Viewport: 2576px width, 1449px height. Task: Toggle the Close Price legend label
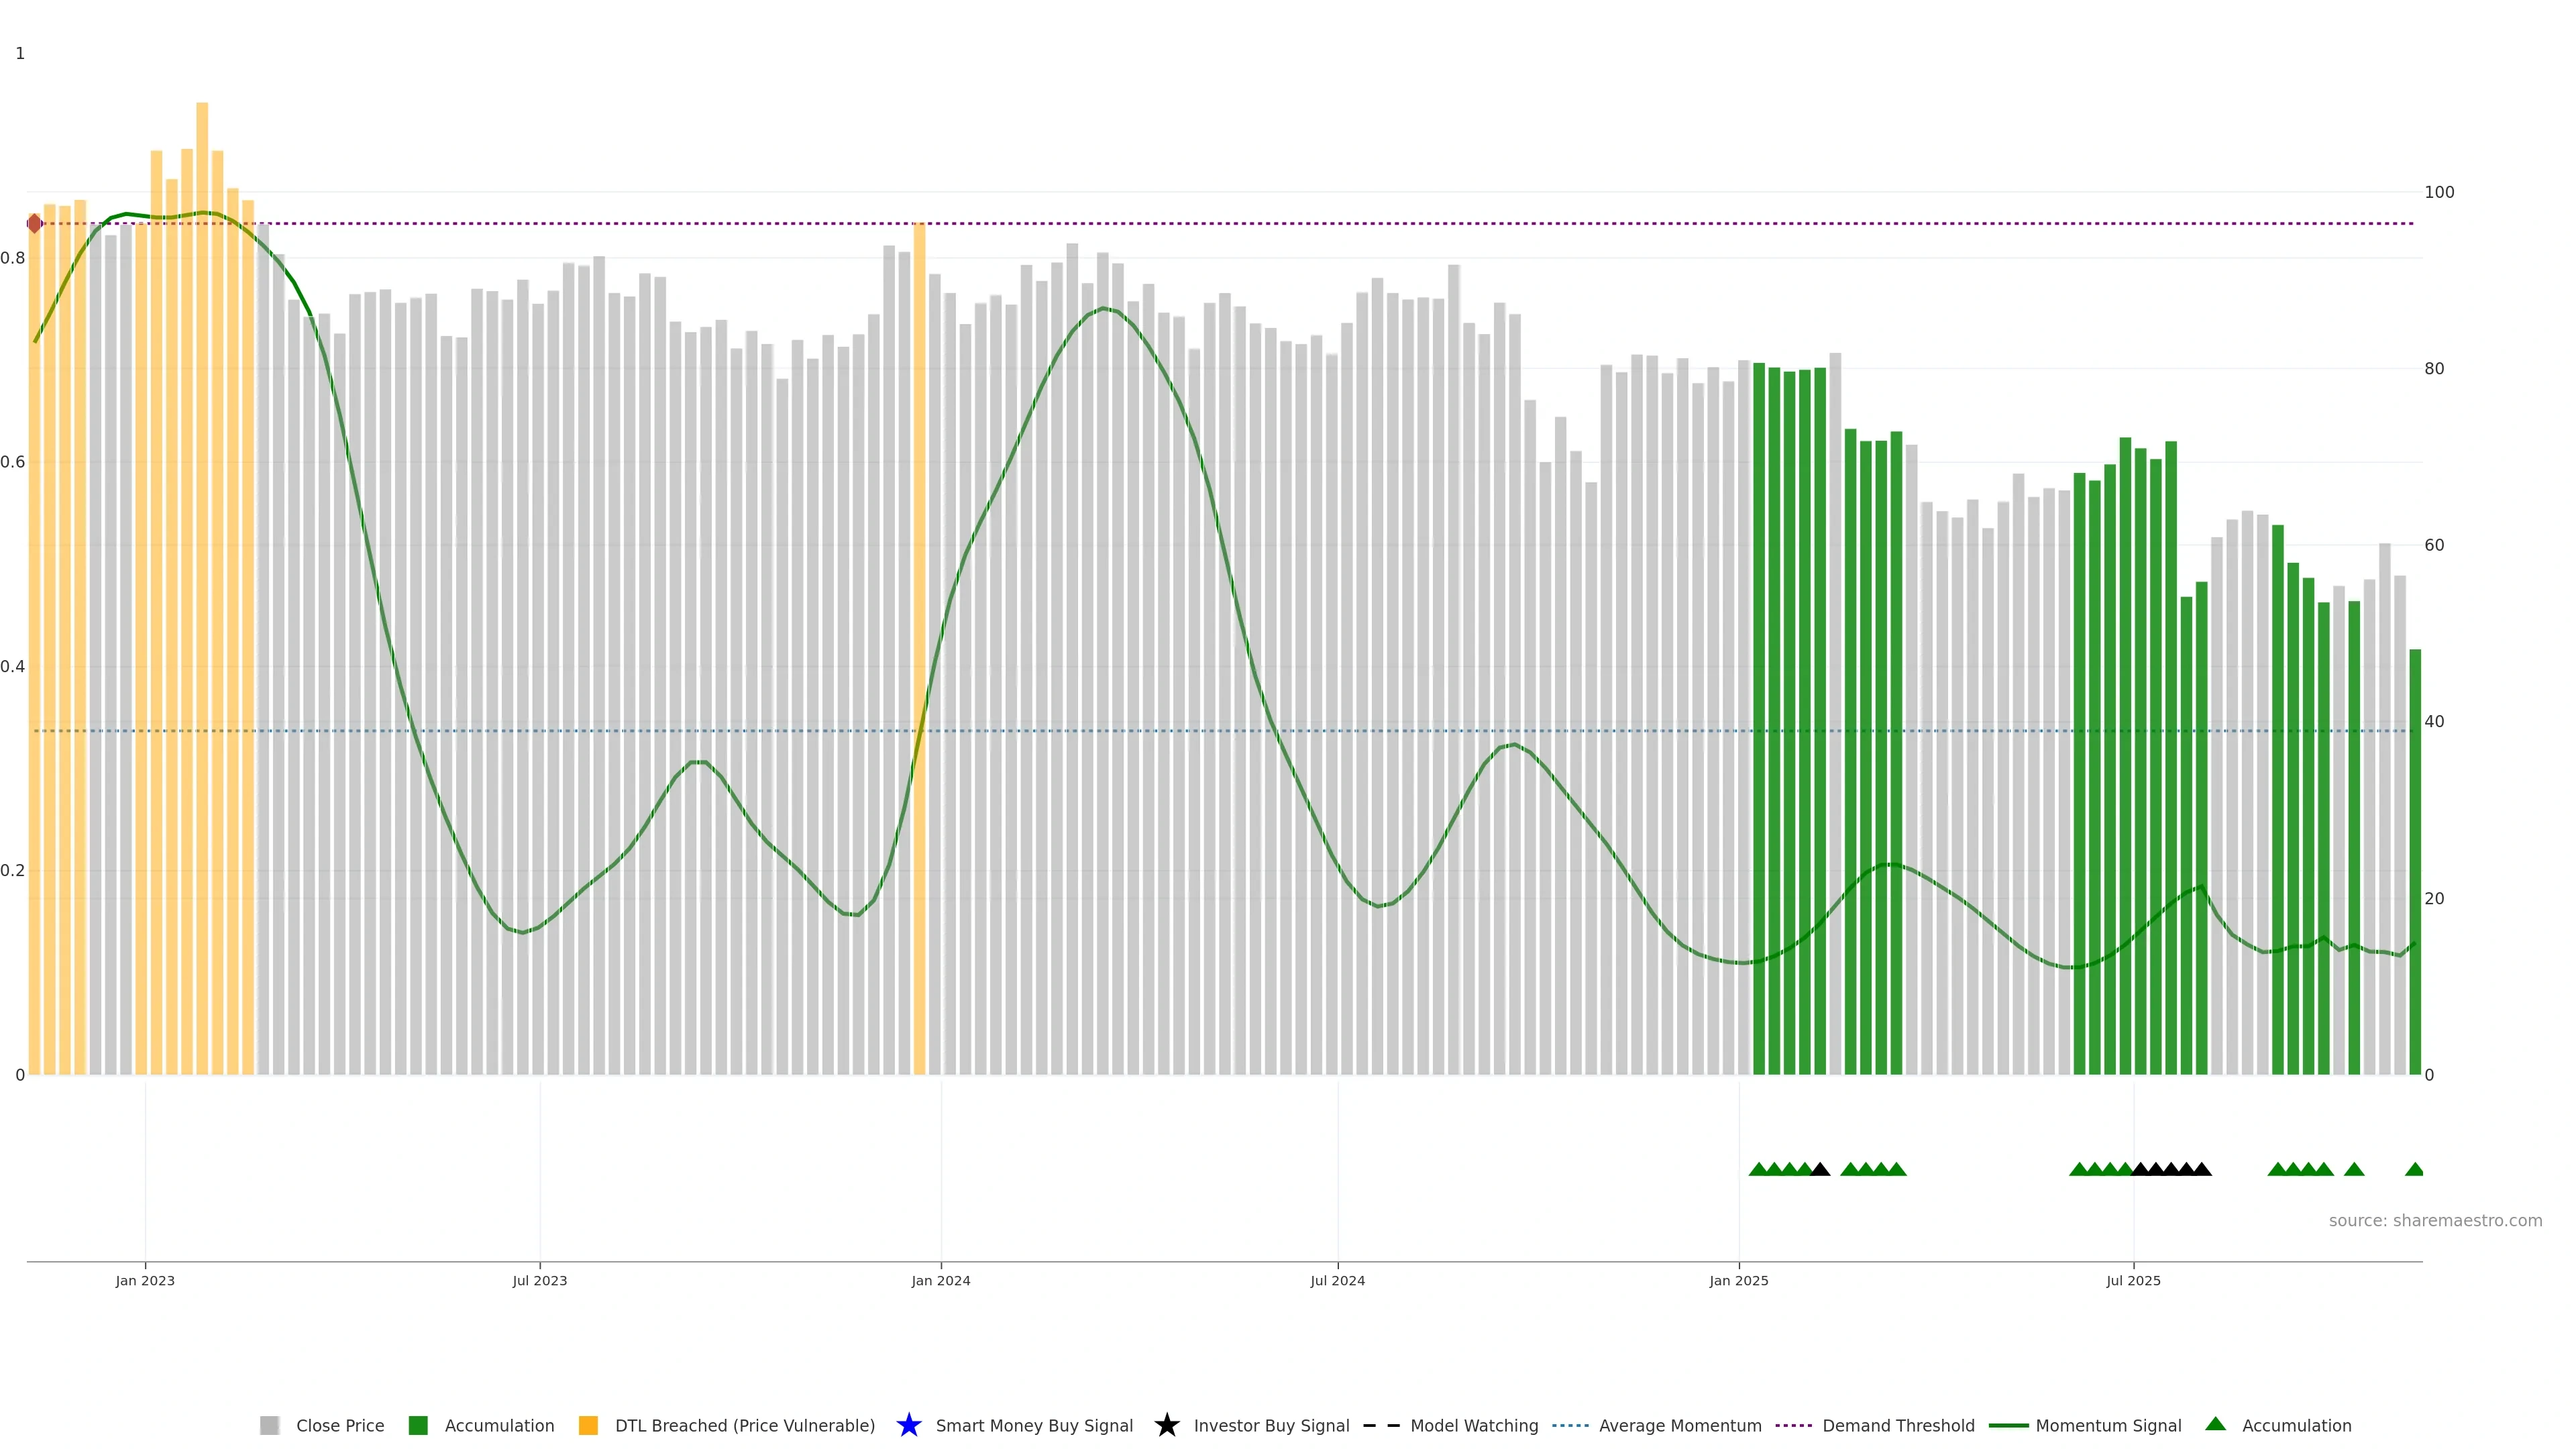(x=340, y=1425)
